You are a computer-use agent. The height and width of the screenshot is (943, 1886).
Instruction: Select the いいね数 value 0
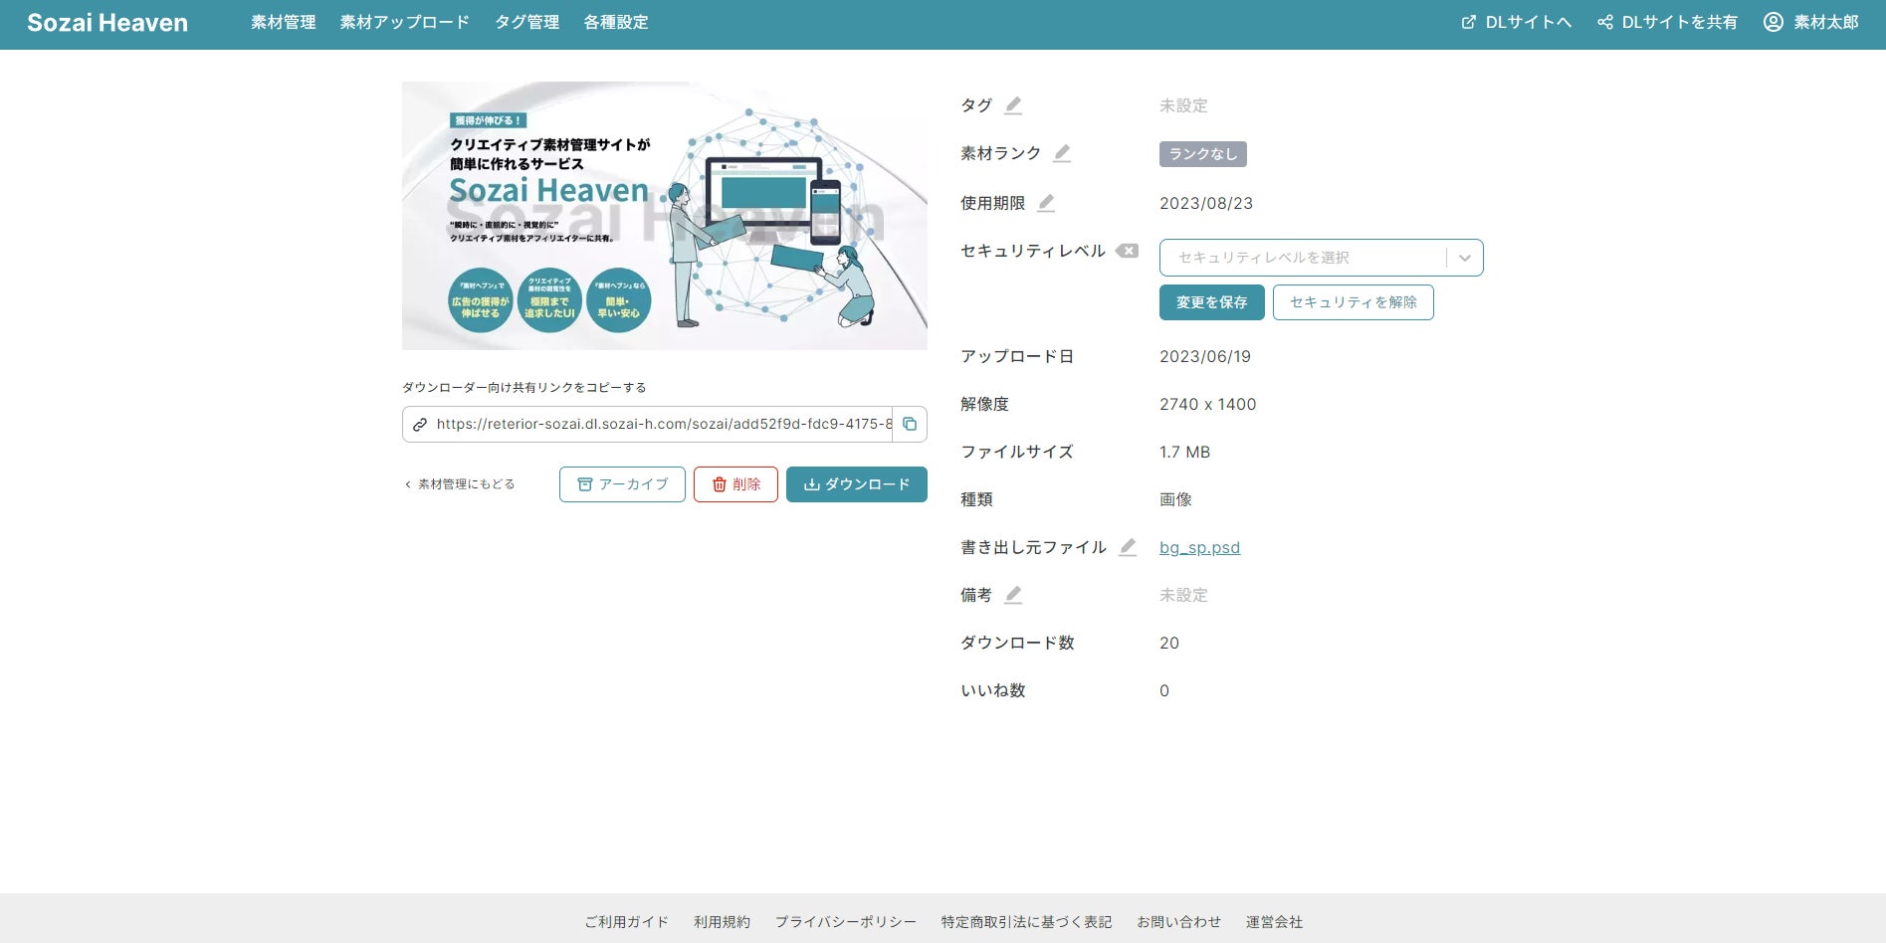(1164, 690)
